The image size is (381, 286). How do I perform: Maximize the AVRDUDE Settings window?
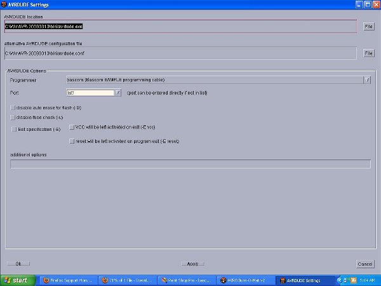[x=368, y=4]
